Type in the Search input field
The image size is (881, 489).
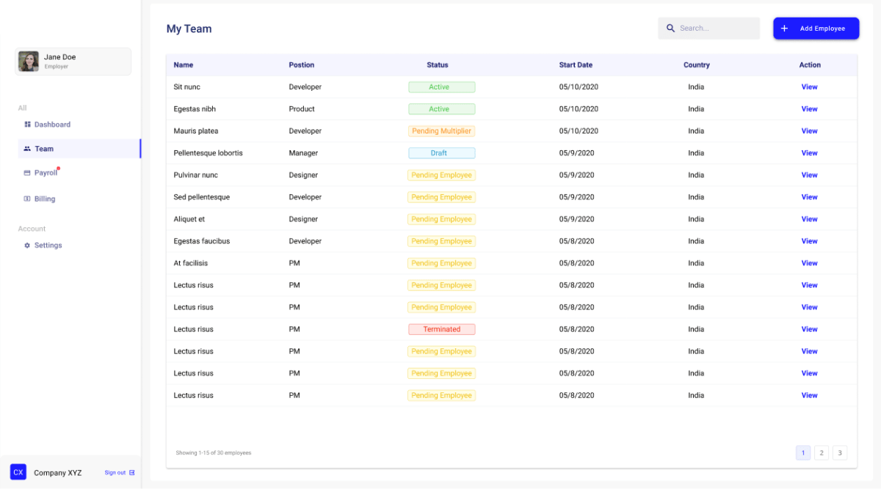(716, 29)
